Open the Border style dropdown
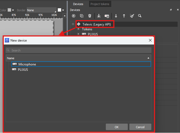The height and width of the screenshot is (133, 180). coord(42,10)
